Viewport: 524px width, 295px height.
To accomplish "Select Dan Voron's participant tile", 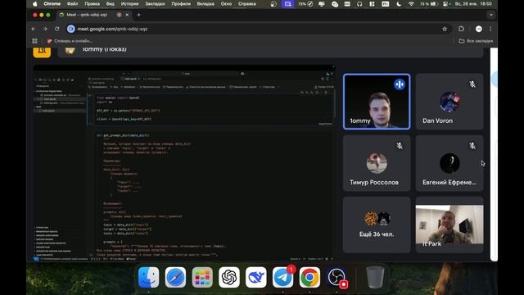I will coord(449,102).
